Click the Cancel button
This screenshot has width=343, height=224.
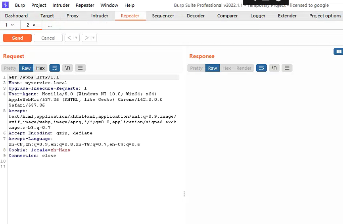point(48,38)
